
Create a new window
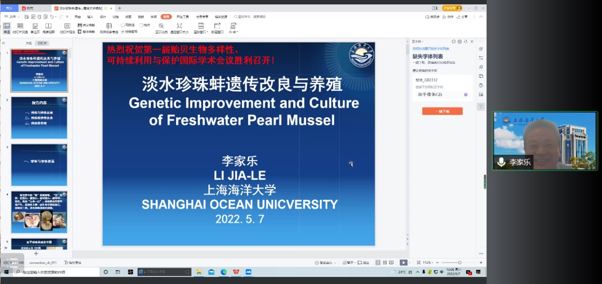click(217, 28)
